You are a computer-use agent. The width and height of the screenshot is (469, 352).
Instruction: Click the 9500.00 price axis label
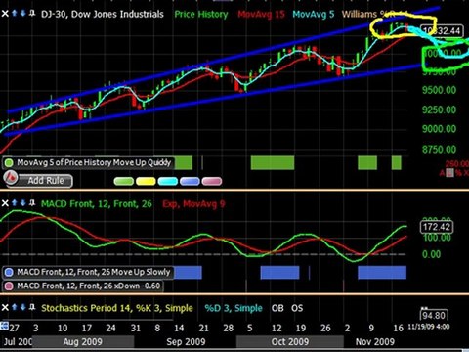coord(439,90)
